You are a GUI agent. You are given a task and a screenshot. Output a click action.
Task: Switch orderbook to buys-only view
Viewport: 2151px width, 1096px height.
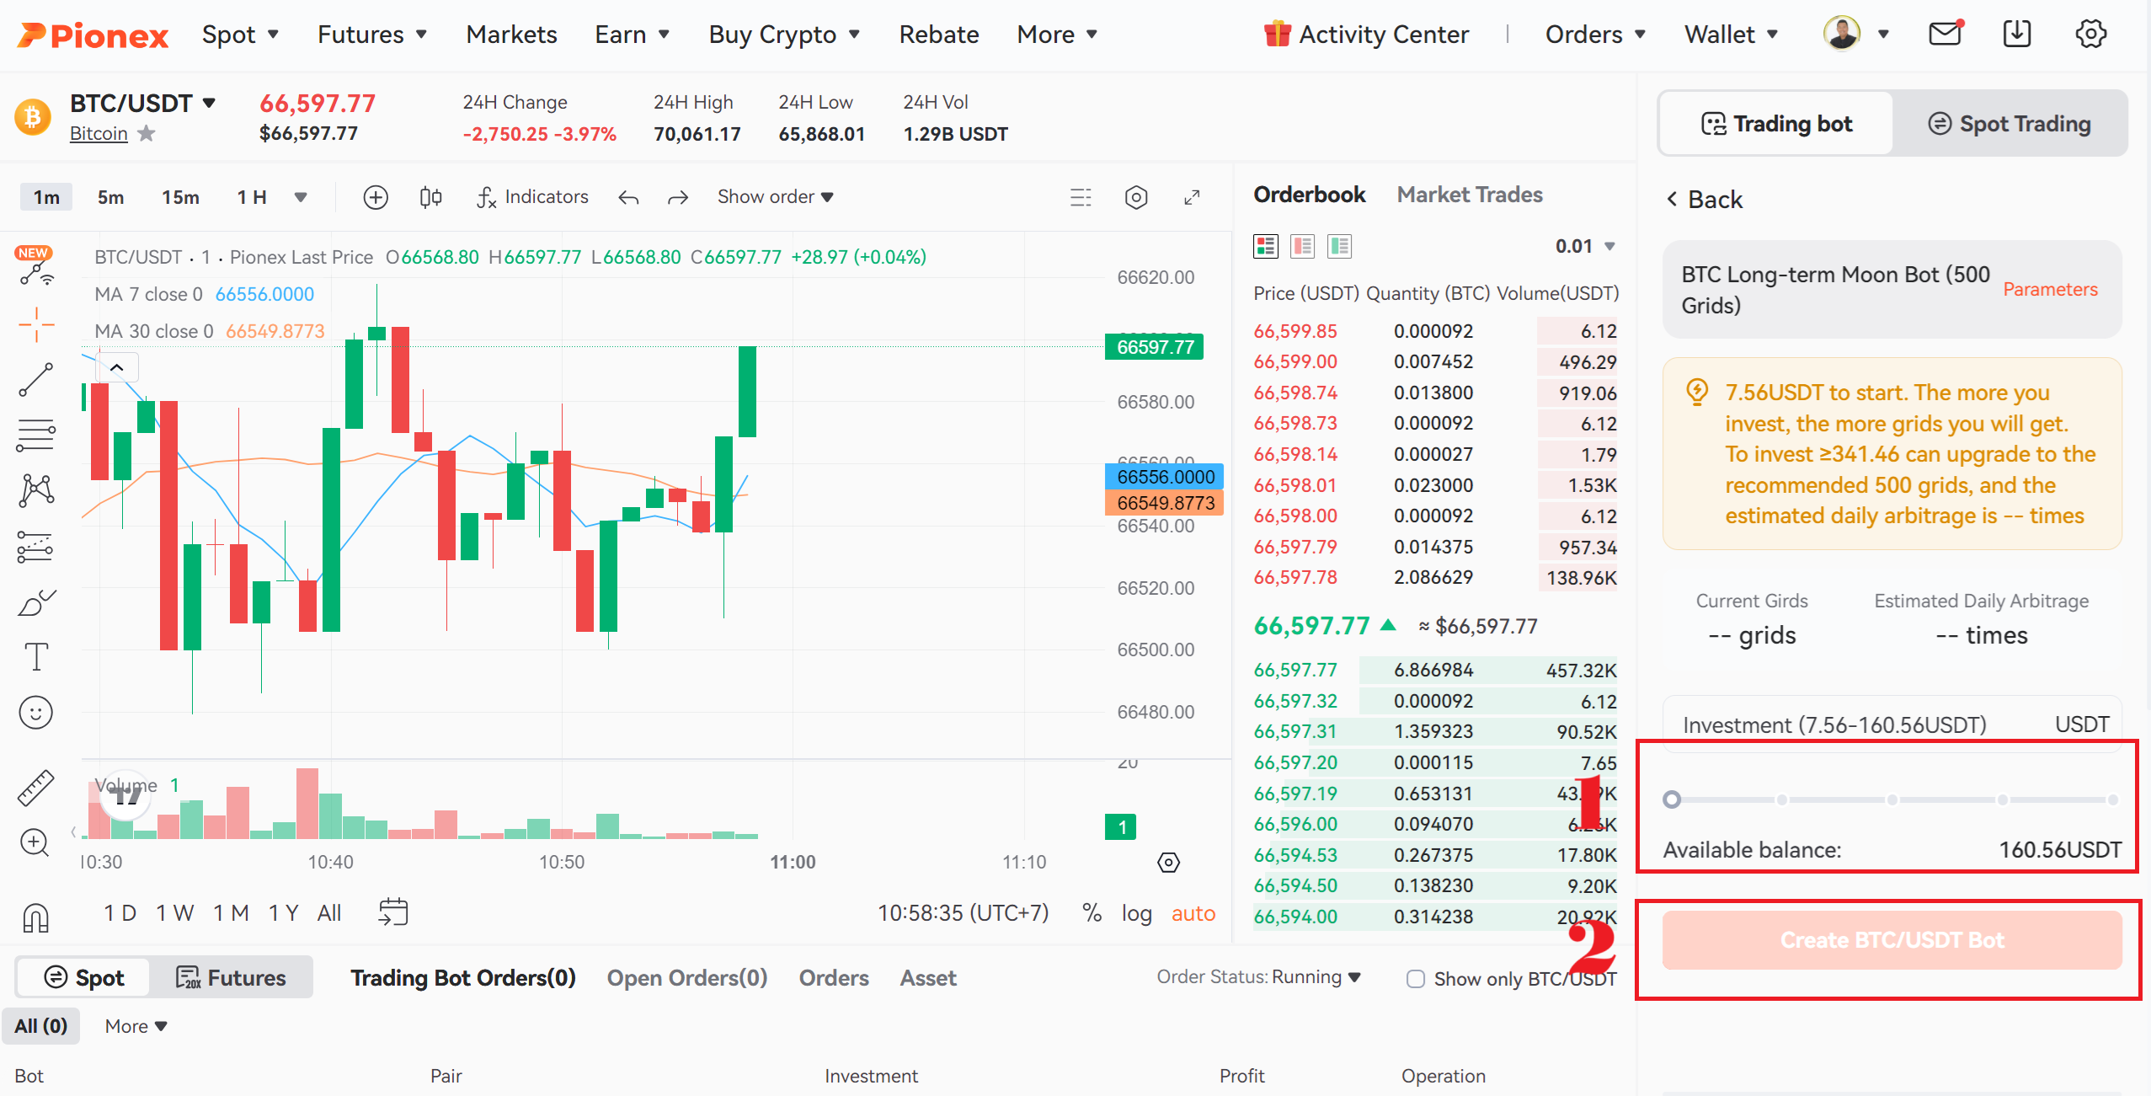coord(1339,246)
